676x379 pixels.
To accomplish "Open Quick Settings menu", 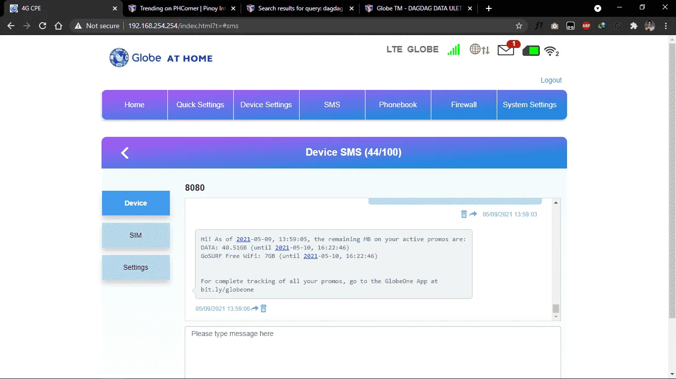I will pos(201,105).
